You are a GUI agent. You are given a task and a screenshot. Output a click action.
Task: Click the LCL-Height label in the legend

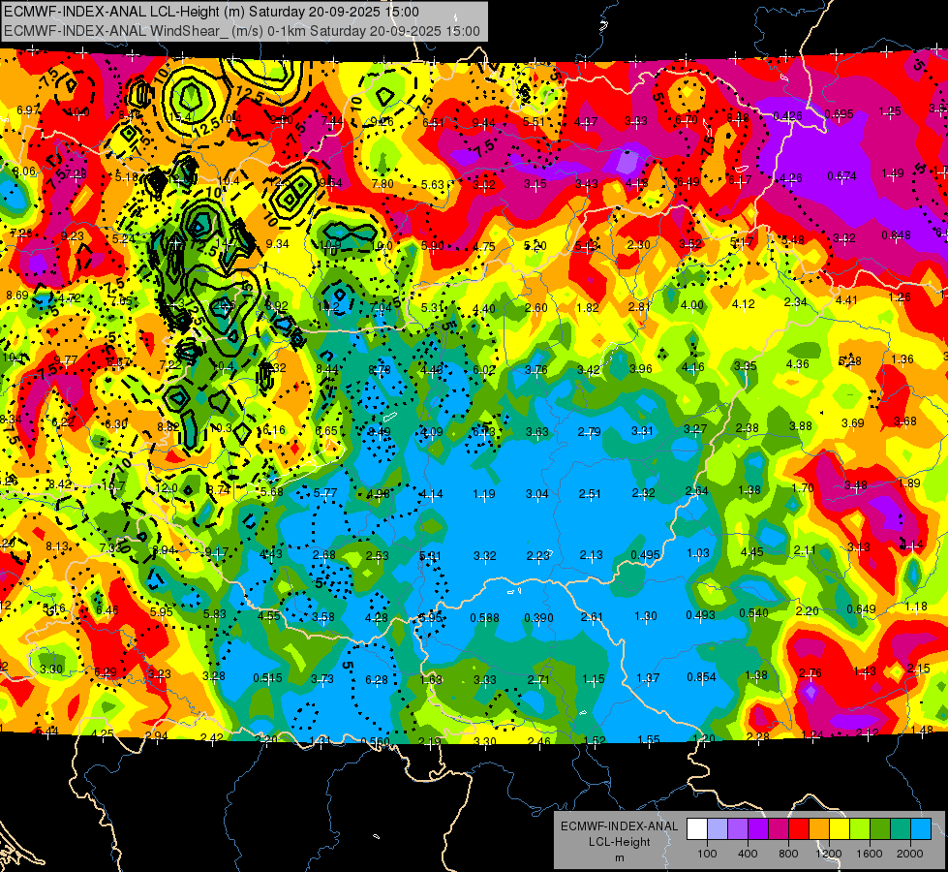(619, 842)
